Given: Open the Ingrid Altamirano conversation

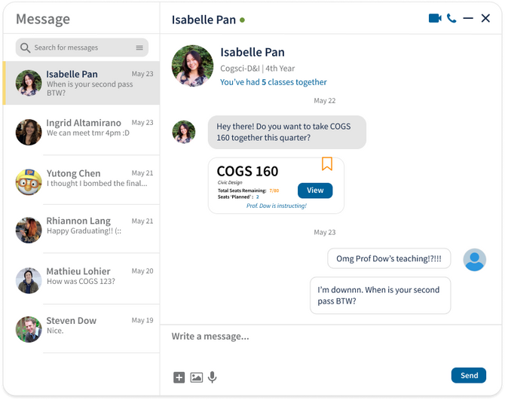Looking at the screenshot, I should click(81, 130).
